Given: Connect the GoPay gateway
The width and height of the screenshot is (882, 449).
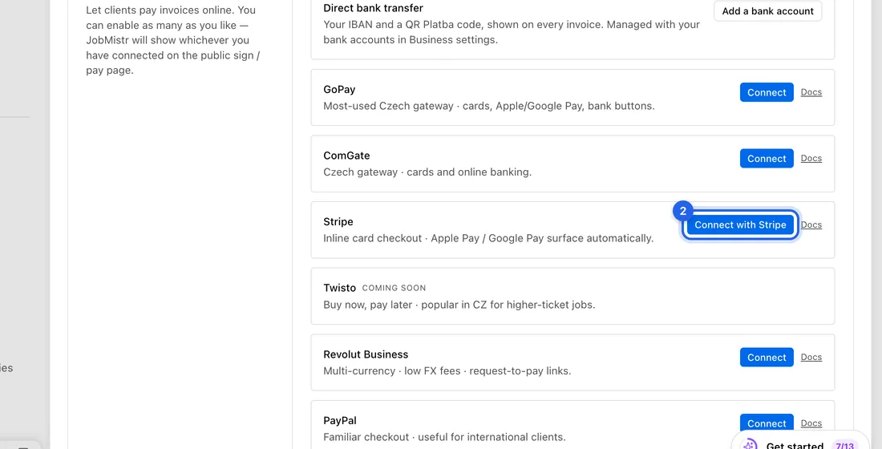Looking at the screenshot, I should [767, 92].
